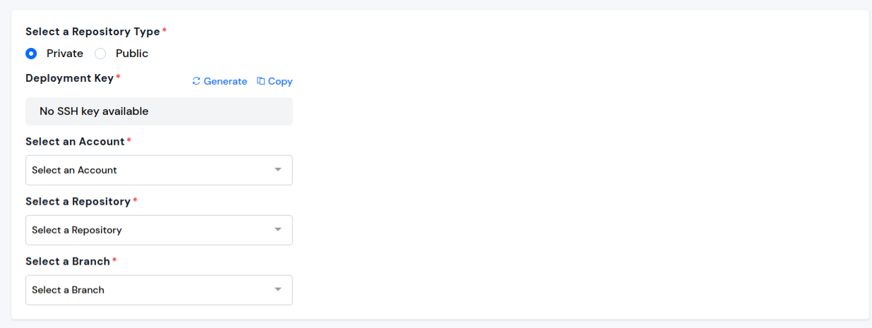Image resolution: width=872 pixels, height=328 pixels.
Task: Click the arrow in the Account dropdown
Action: click(278, 170)
